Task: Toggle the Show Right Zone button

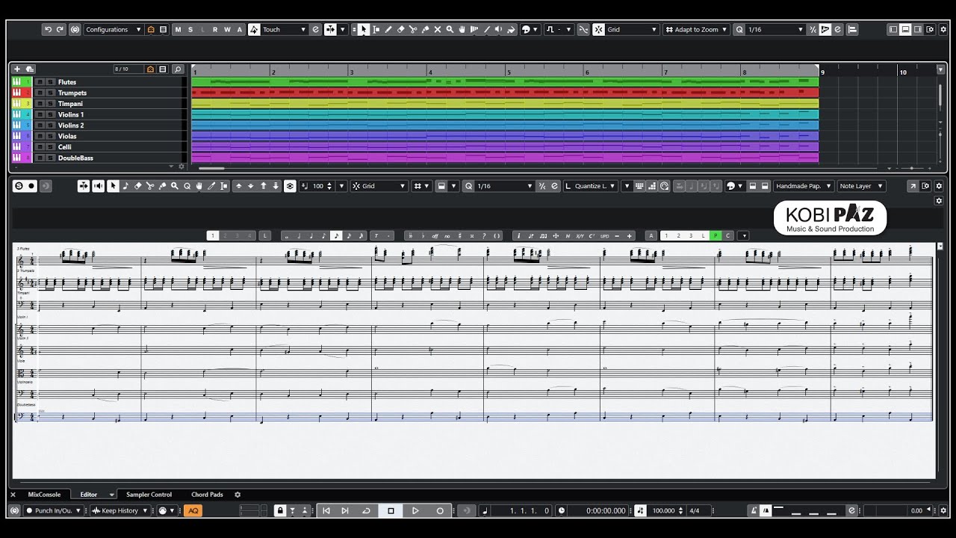Action: [917, 30]
